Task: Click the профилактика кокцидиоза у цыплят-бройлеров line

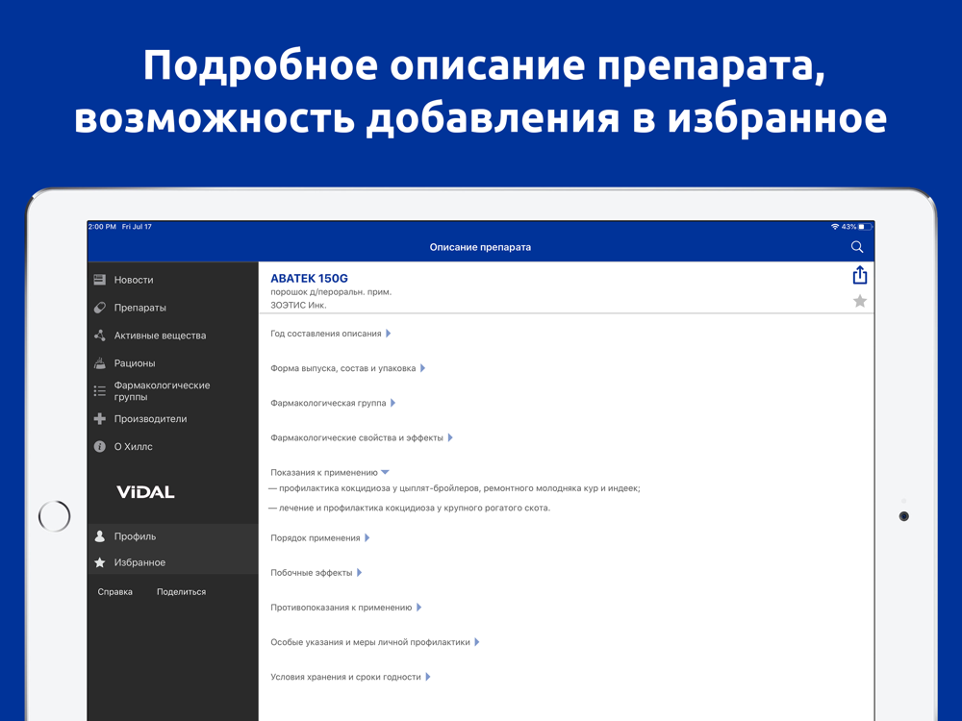Action: [x=455, y=488]
